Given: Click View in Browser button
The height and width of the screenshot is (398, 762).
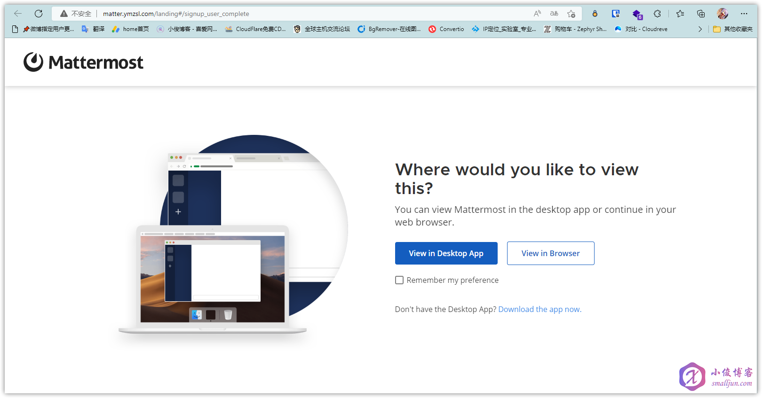Looking at the screenshot, I should click(551, 253).
